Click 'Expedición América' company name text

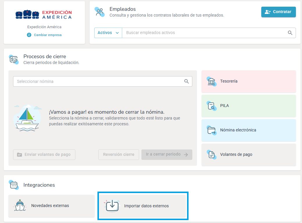44,27
